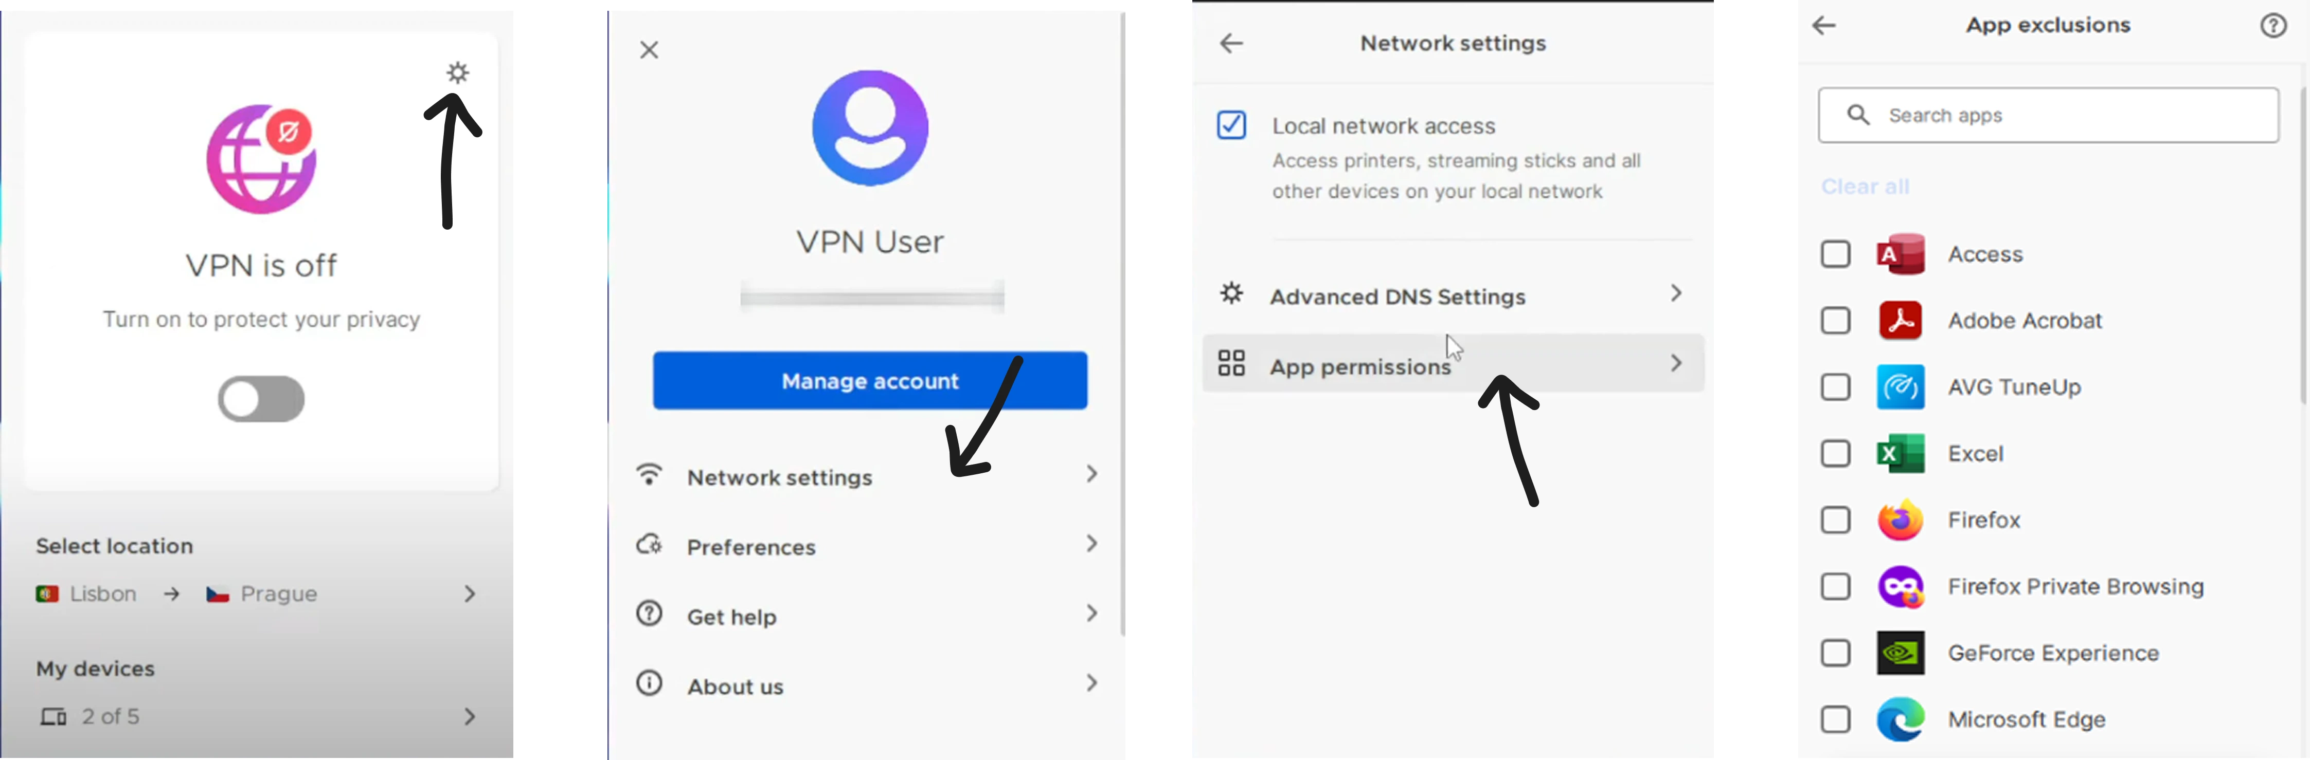
Task: Check the Excel exclusion checkbox
Action: [1836, 454]
